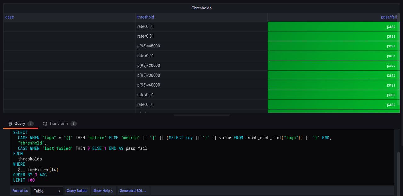Click the database icon in Query tab

[10, 124]
